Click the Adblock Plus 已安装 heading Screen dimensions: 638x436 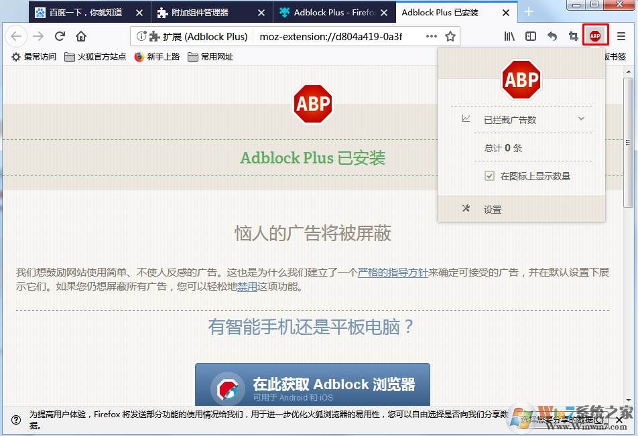[312, 158]
